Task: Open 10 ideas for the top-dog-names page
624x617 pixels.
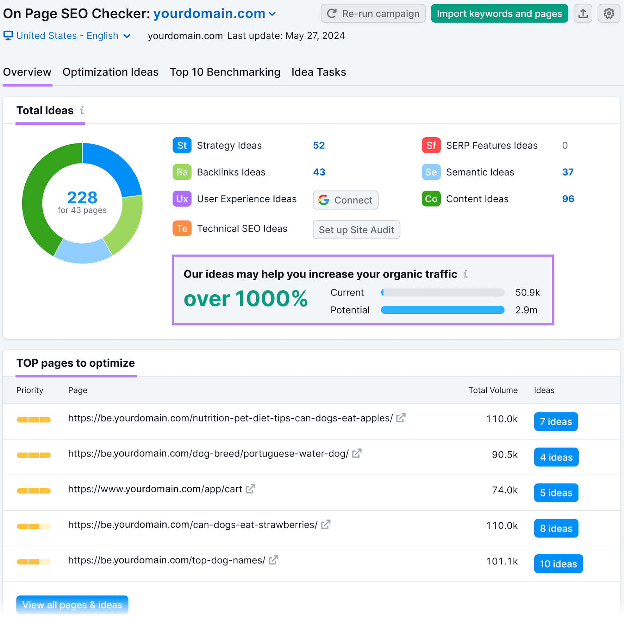Action: coord(558,564)
